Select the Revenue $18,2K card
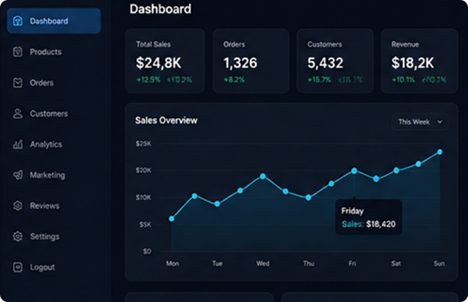468x302 pixels. click(419, 61)
